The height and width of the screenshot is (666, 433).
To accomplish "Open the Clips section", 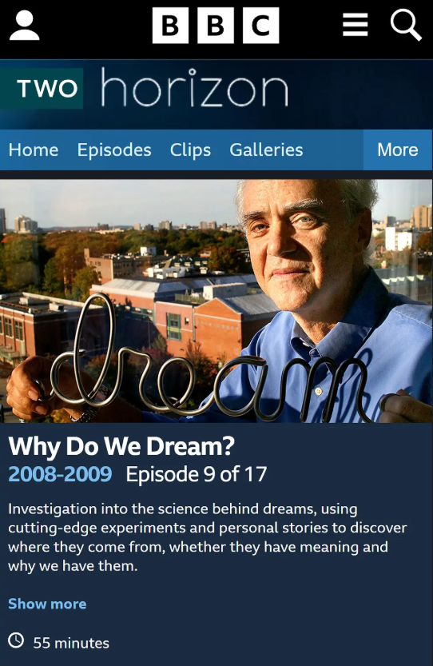I will 190,150.
